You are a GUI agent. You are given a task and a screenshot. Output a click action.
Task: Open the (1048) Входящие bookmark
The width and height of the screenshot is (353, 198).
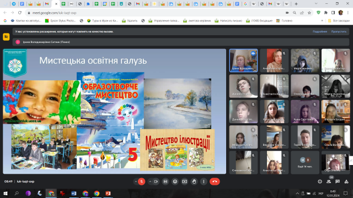click(259, 21)
